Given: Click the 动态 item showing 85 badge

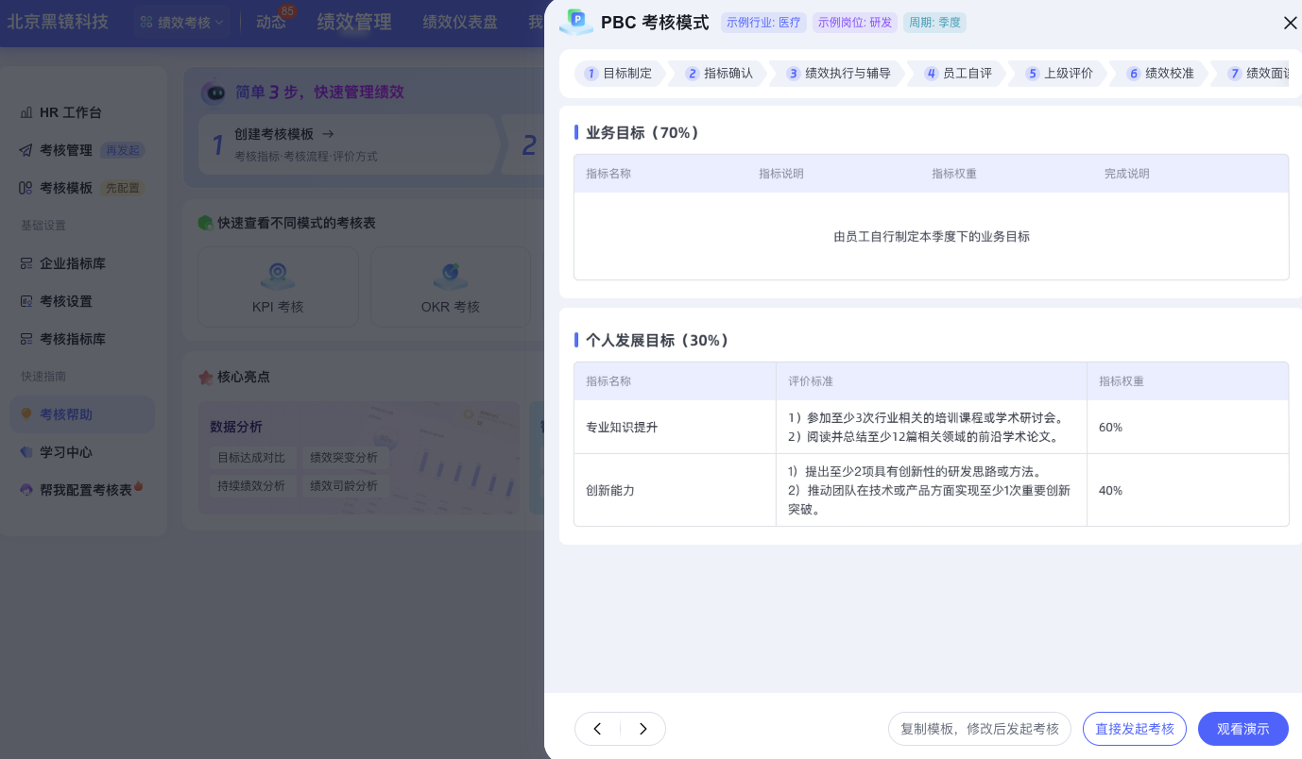Looking at the screenshot, I should click(271, 22).
